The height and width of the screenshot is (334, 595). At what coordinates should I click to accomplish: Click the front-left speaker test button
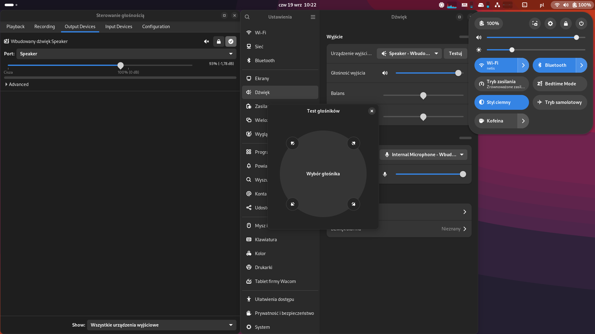point(293,143)
